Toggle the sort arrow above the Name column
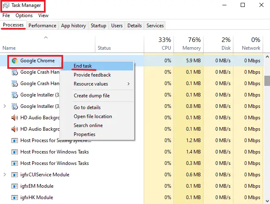Image resolution: width=270 pixels, height=204 pixels. coord(46,37)
